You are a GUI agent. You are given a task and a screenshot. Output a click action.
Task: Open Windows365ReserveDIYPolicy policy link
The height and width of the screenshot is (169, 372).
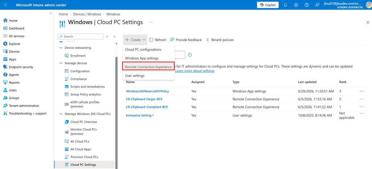[x=147, y=91]
